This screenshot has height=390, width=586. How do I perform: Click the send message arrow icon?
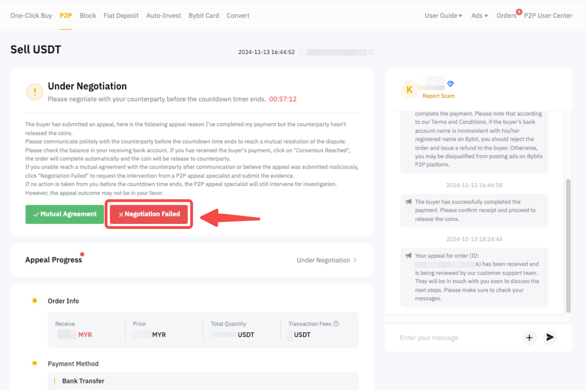pyautogui.click(x=549, y=337)
